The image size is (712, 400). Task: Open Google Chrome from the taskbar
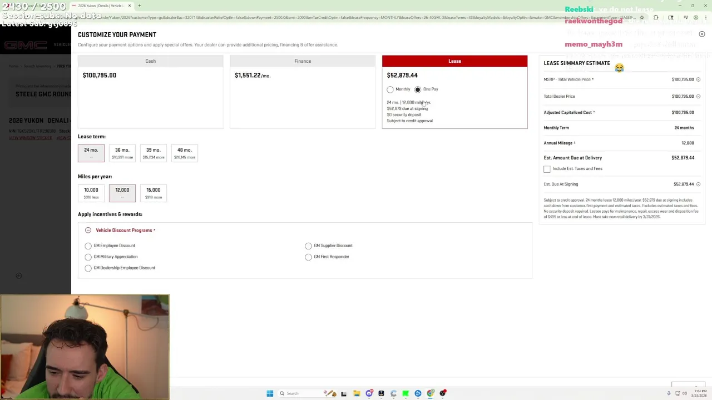(431, 393)
